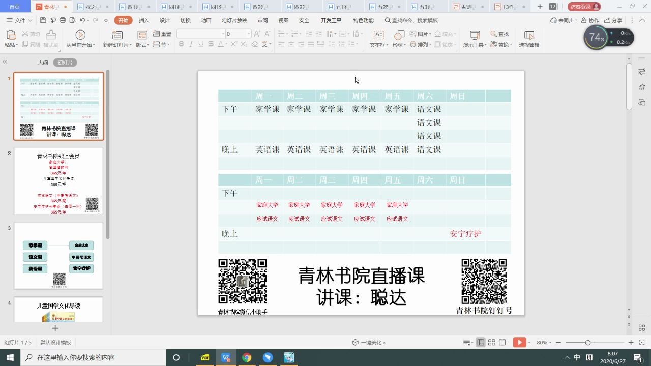This screenshot has width=651, height=366.
Task: Click the Normal view icon in status bar
Action: click(x=480, y=343)
